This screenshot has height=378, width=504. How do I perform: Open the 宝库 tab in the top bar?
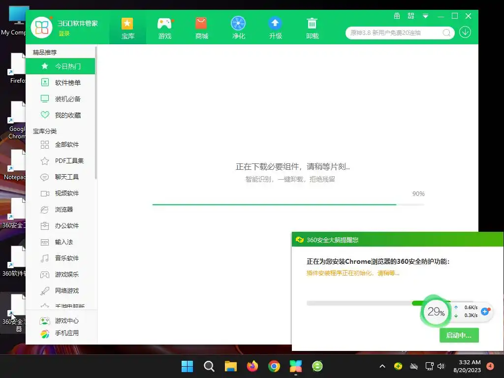click(127, 28)
